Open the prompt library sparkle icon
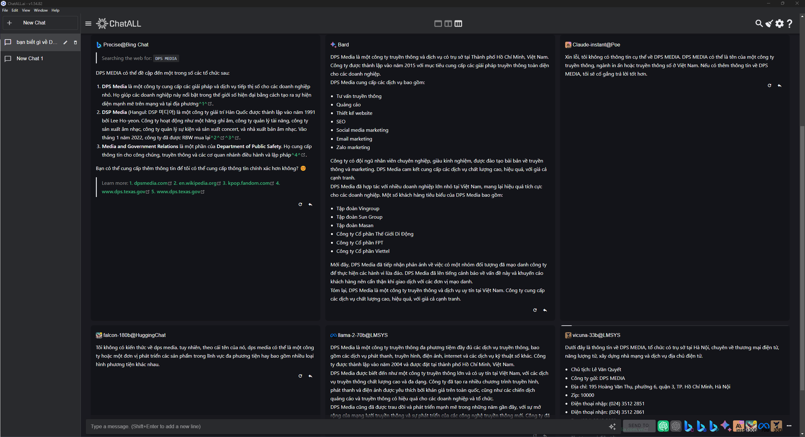 click(612, 426)
